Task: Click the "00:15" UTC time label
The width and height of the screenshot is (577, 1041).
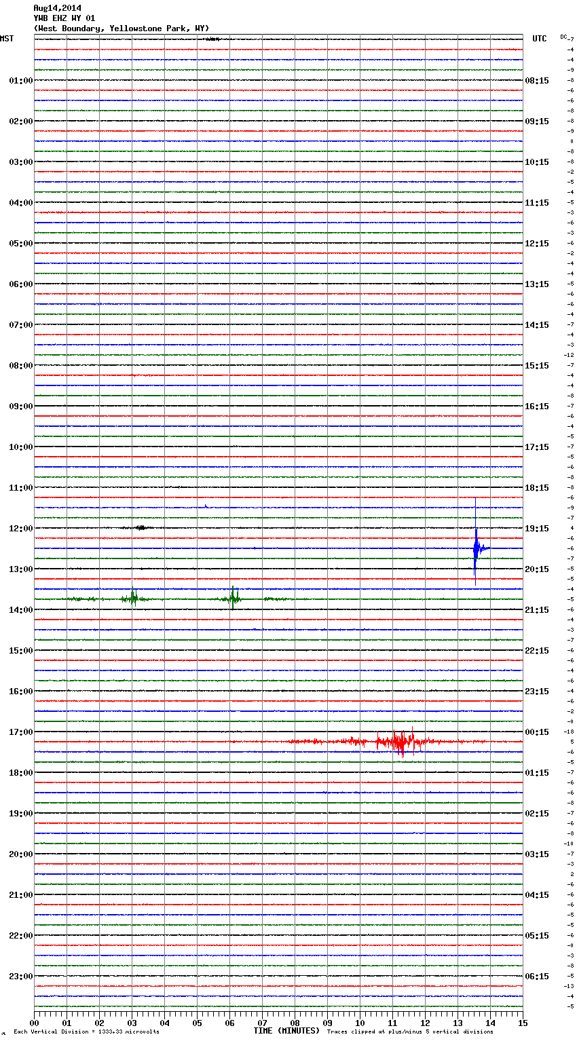Action: (537, 732)
